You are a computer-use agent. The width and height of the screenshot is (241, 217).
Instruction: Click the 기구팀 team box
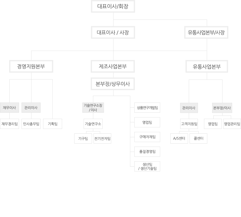[83, 139]
